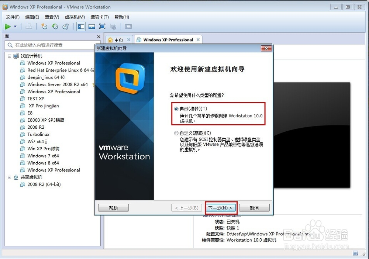This screenshot has height=259, width=369.
Task: Open the 查看(V) menu
Action: [x=52, y=17]
